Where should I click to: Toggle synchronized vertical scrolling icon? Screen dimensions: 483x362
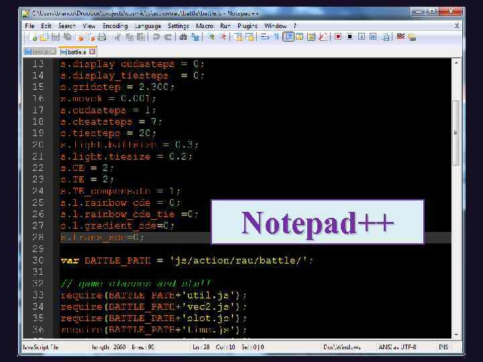pos(238,38)
